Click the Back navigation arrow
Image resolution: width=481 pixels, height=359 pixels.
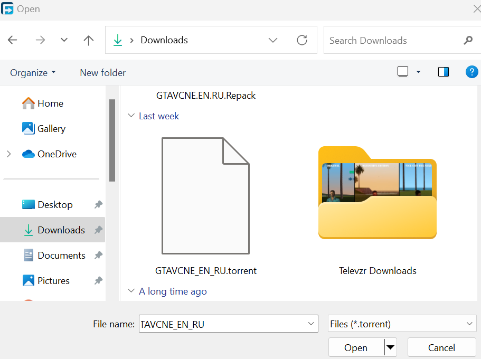13,40
